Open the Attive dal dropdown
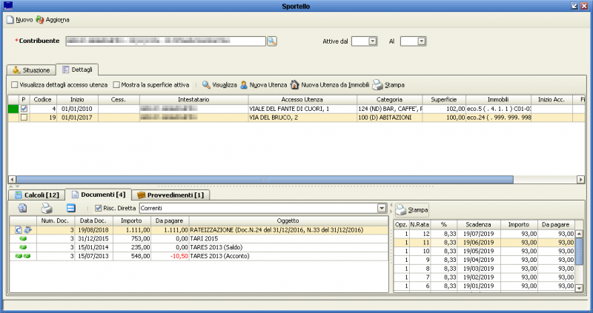The width and height of the screenshot is (593, 313). click(372, 41)
